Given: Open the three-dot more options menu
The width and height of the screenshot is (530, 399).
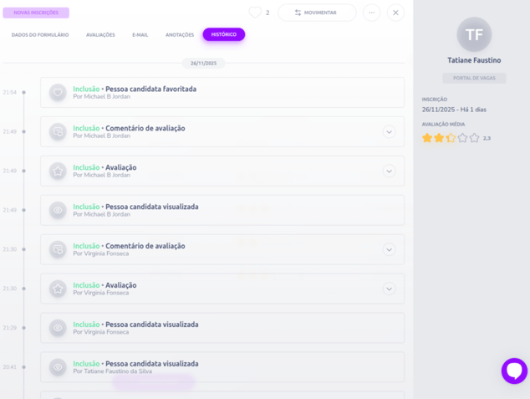Looking at the screenshot, I should tap(371, 13).
